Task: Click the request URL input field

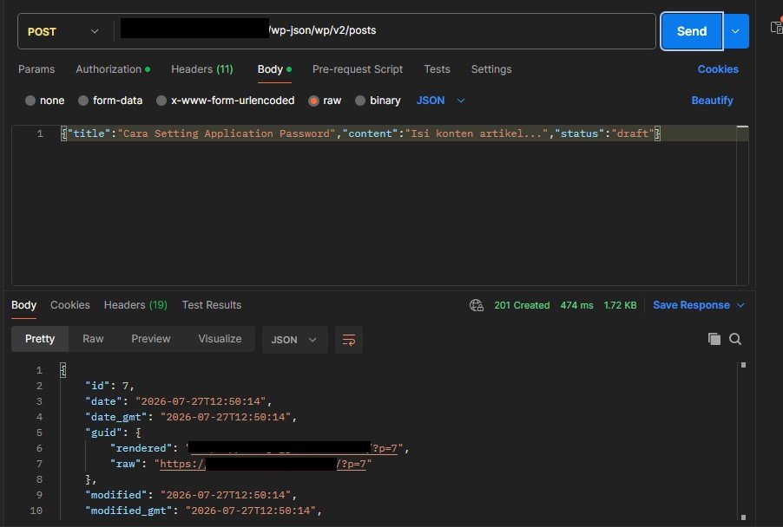Action: pos(385,31)
